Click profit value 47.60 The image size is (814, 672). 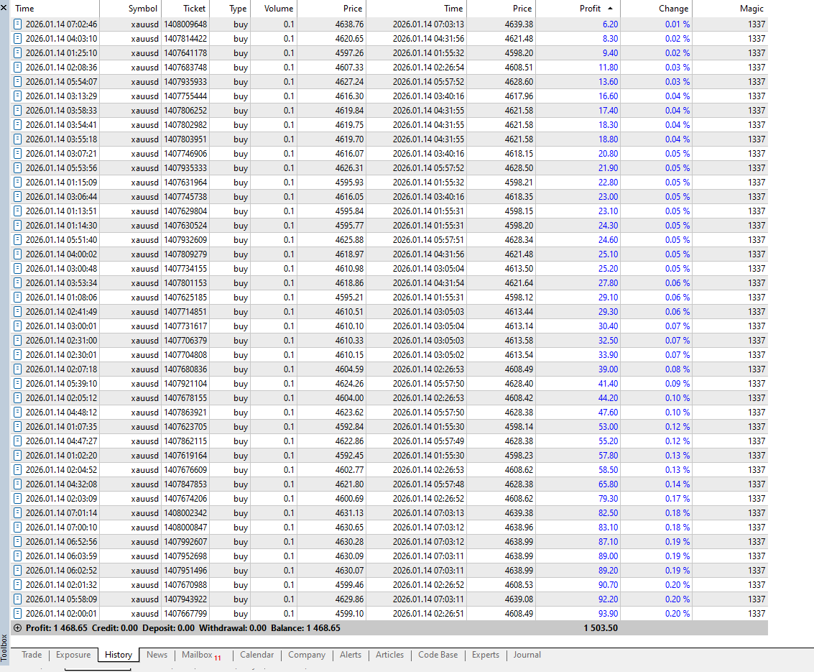[x=608, y=413]
